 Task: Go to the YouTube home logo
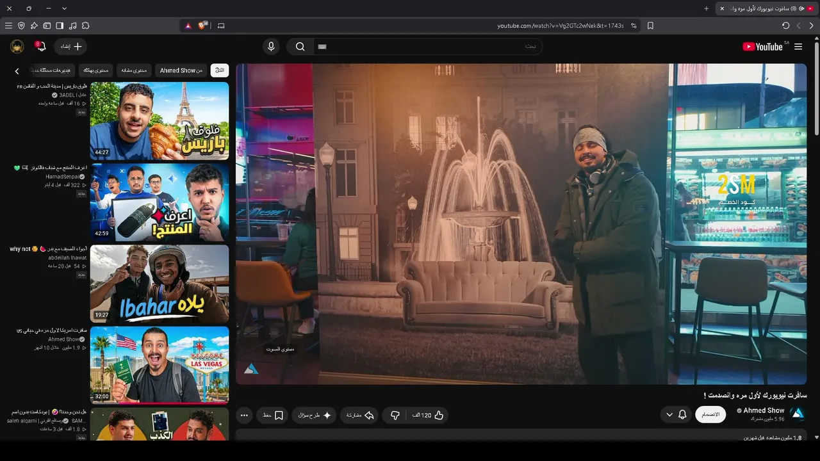click(x=762, y=47)
